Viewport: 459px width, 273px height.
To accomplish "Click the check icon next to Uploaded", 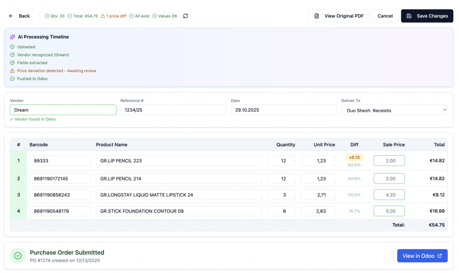I will click(12, 47).
